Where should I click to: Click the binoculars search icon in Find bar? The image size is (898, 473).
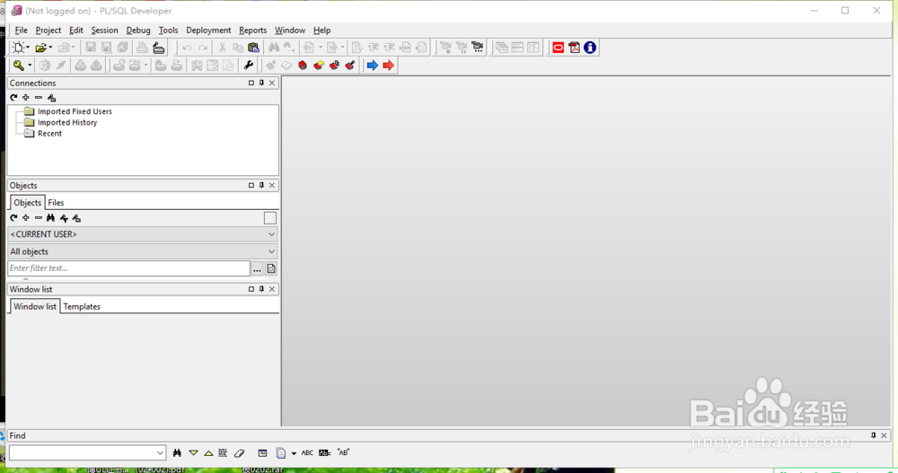177,453
